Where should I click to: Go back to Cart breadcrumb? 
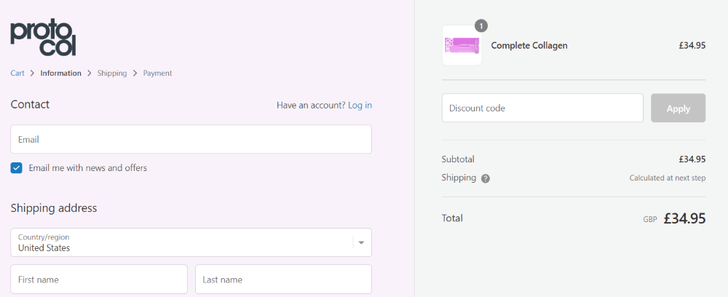coord(17,74)
